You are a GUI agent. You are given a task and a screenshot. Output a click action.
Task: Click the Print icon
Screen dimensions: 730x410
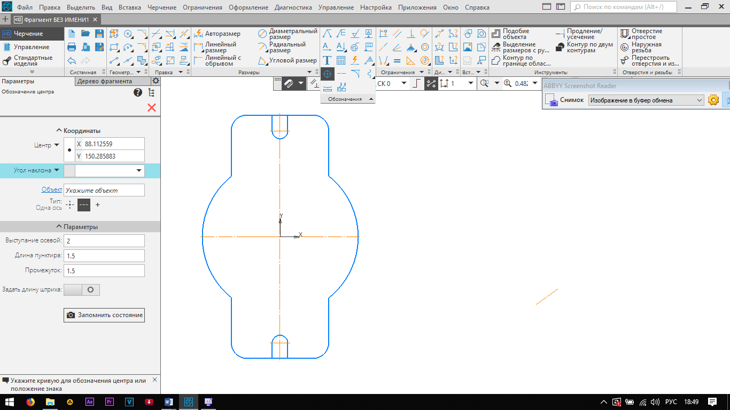72,47
